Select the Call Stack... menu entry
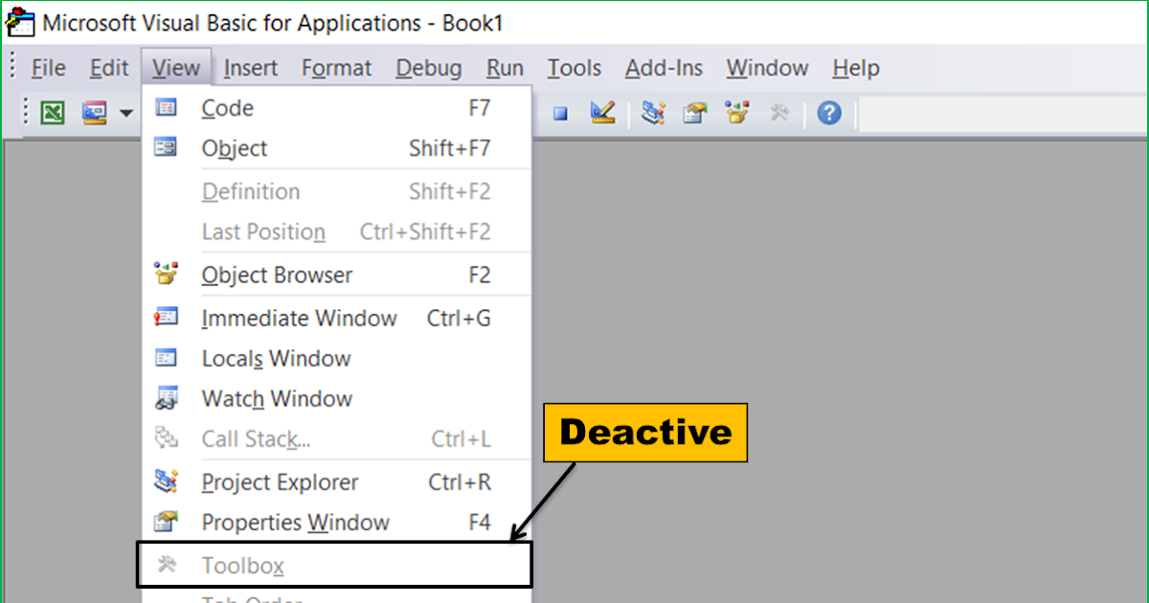This screenshot has height=603, width=1149. (336, 438)
